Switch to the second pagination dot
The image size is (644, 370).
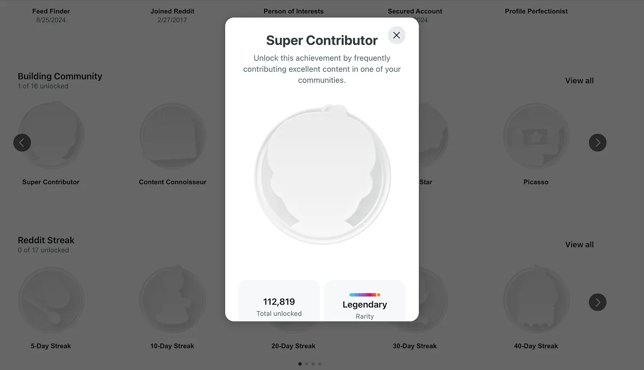click(307, 364)
